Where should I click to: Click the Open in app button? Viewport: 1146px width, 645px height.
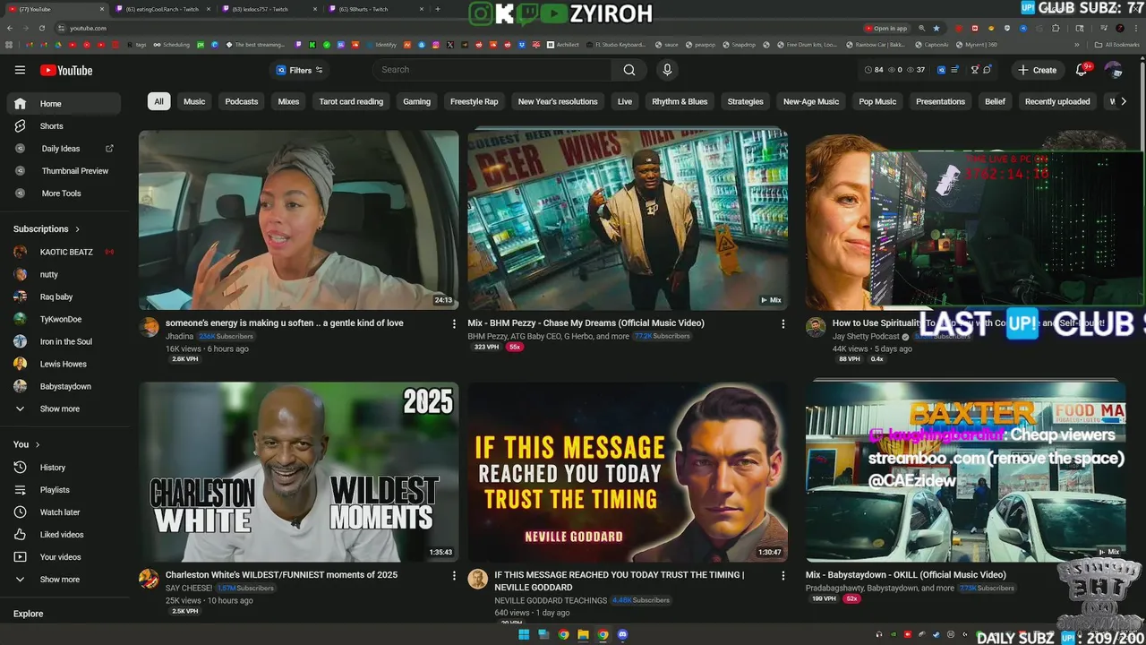885,28
